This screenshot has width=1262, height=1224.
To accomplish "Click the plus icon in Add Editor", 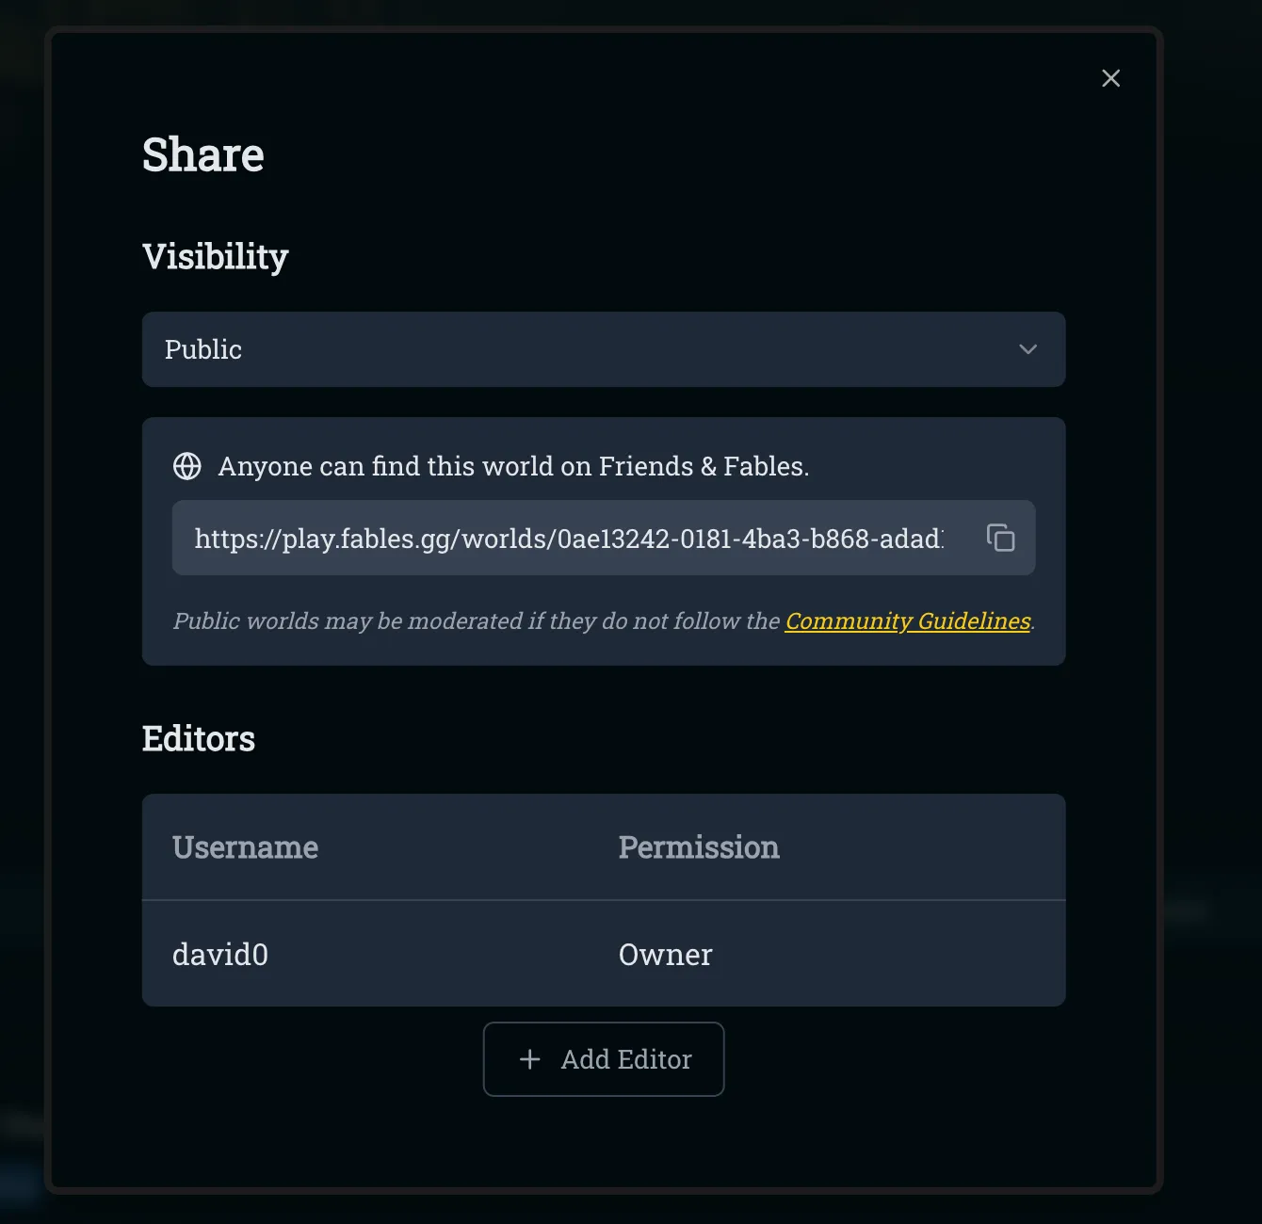I will 530,1059.
